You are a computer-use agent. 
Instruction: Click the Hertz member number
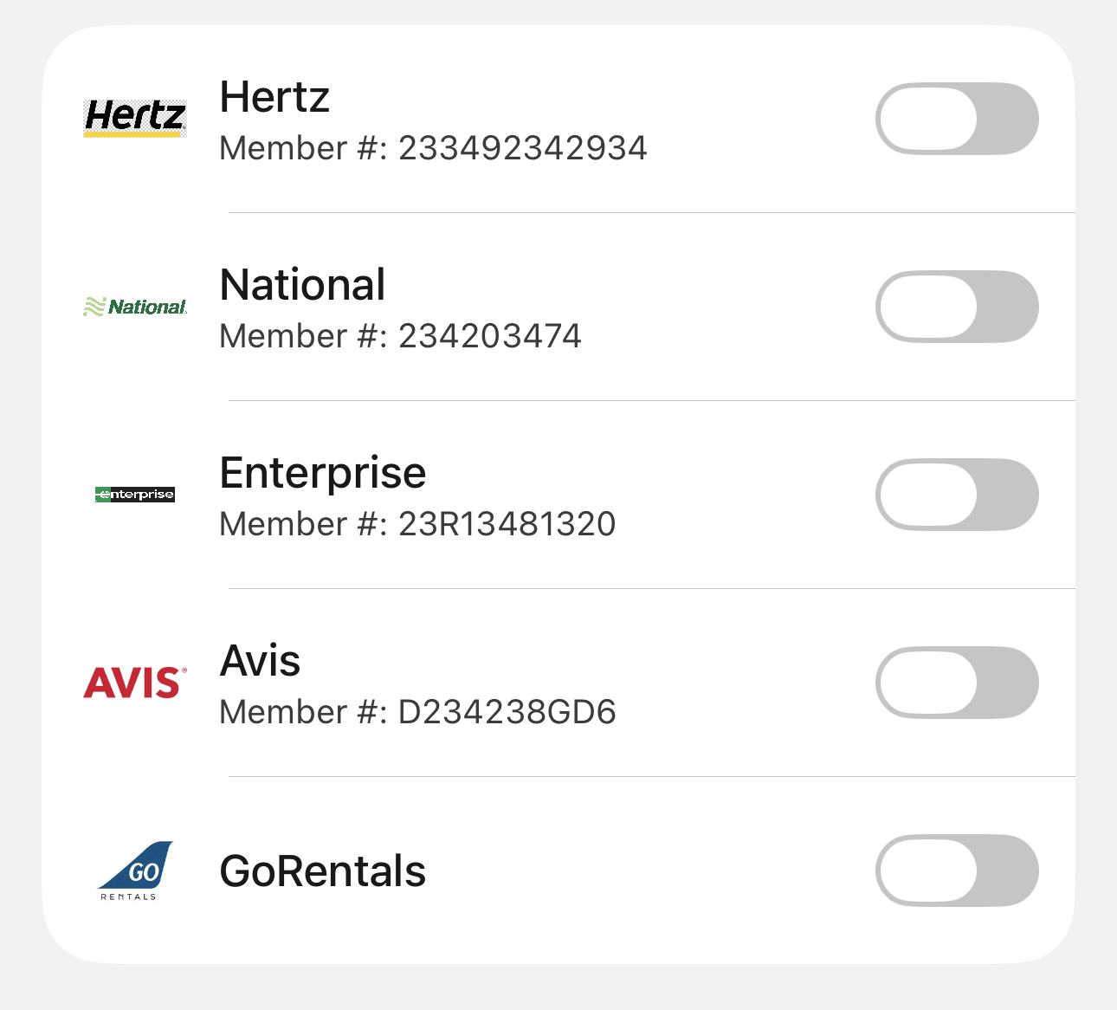pyautogui.click(x=435, y=148)
